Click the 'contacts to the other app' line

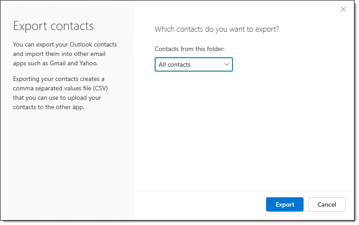click(49, 106)
